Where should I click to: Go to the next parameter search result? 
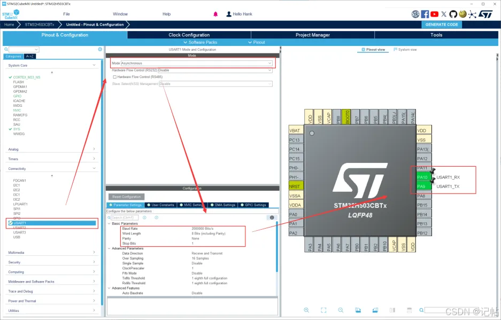point(157,217)
